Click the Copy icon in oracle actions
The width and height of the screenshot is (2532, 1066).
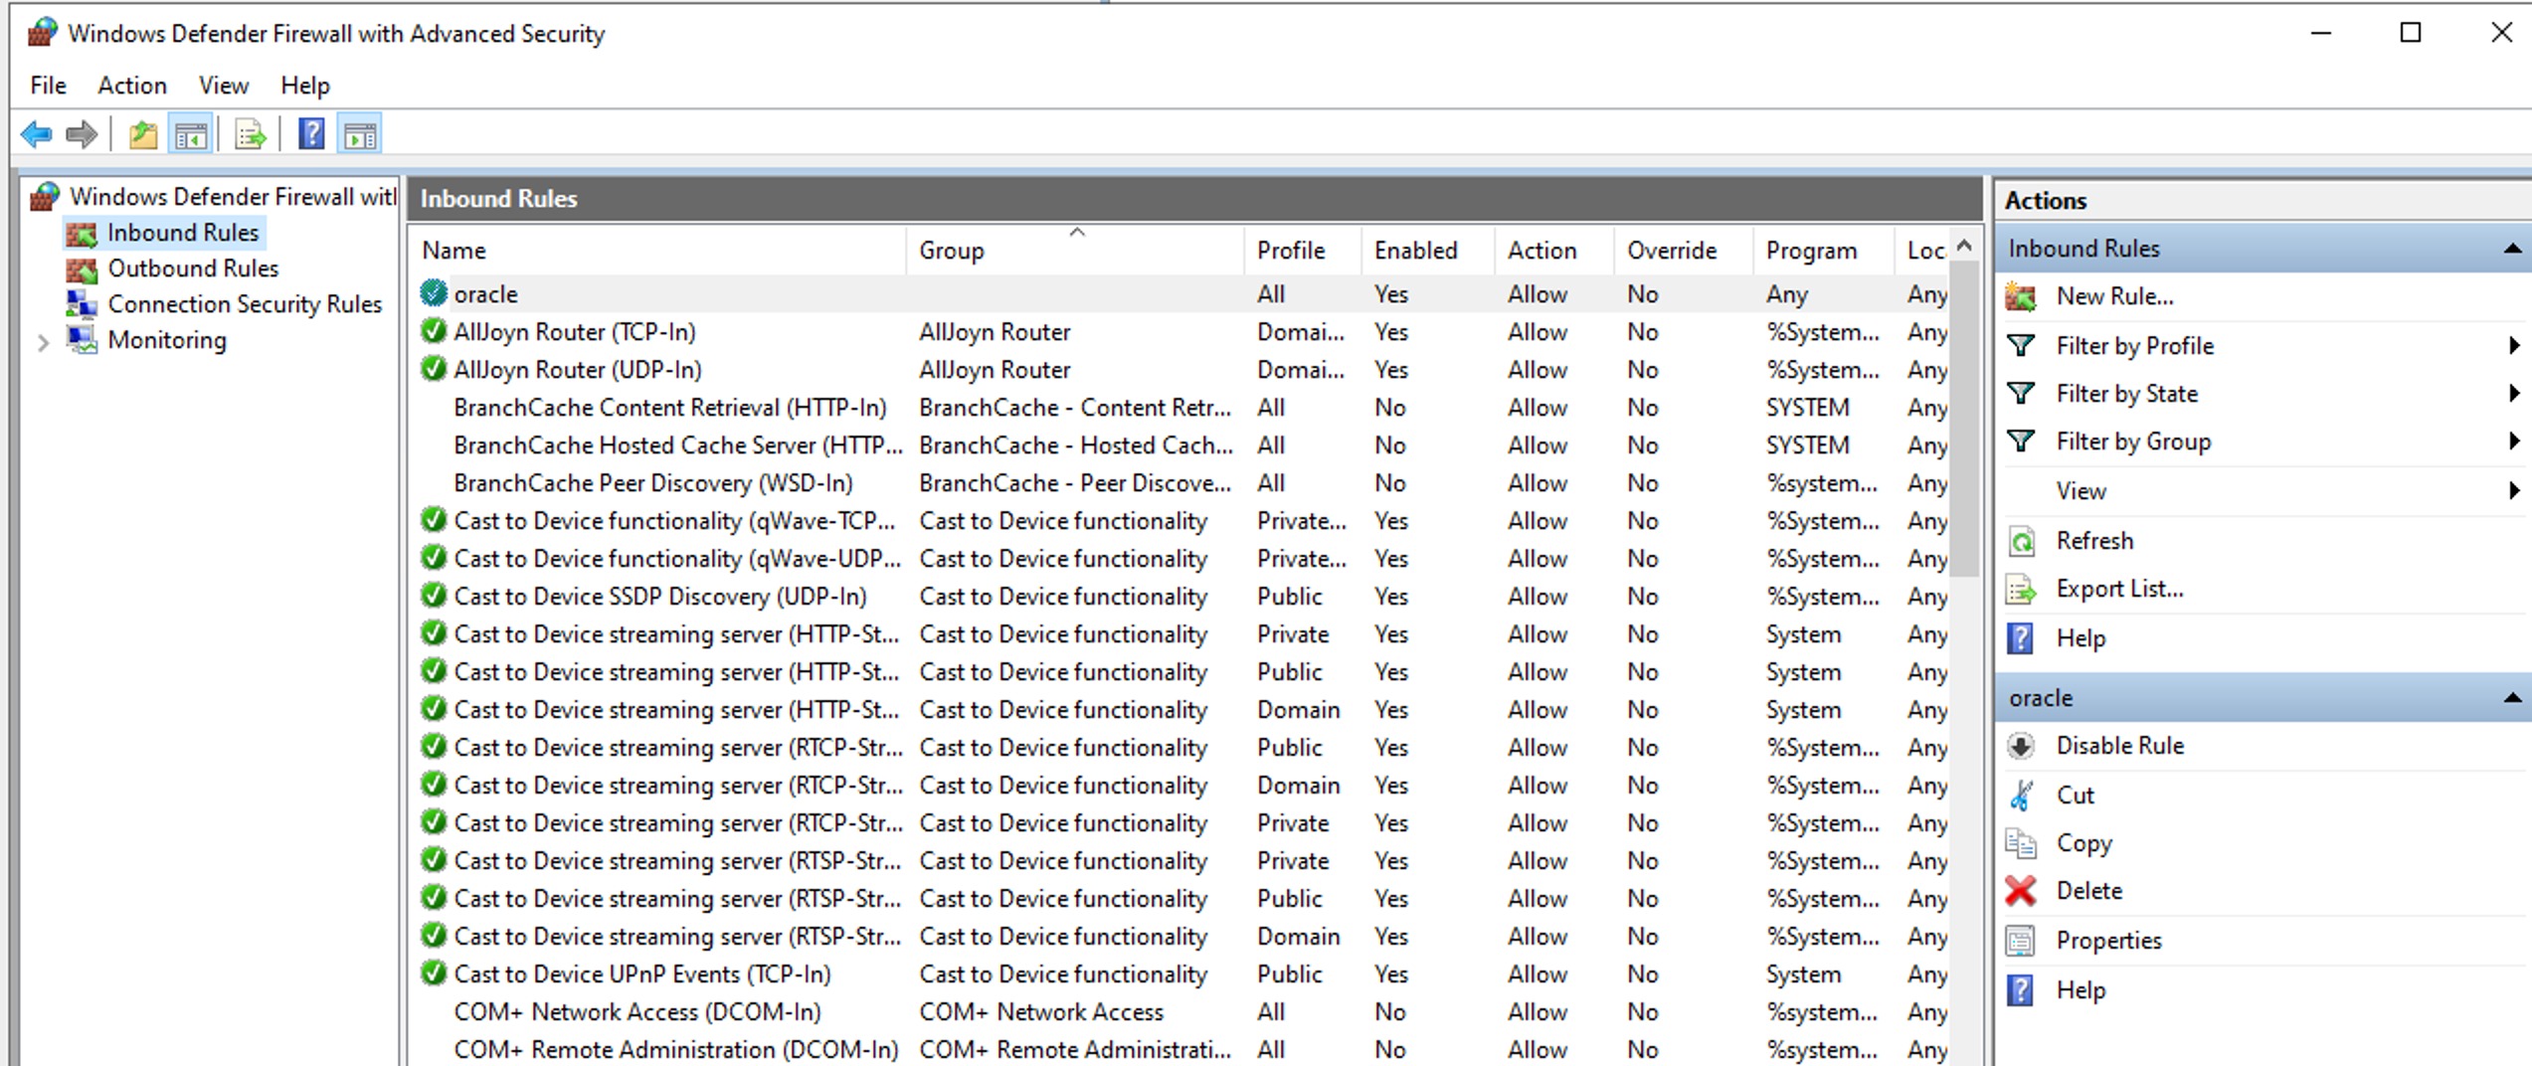click(2021, 843)
